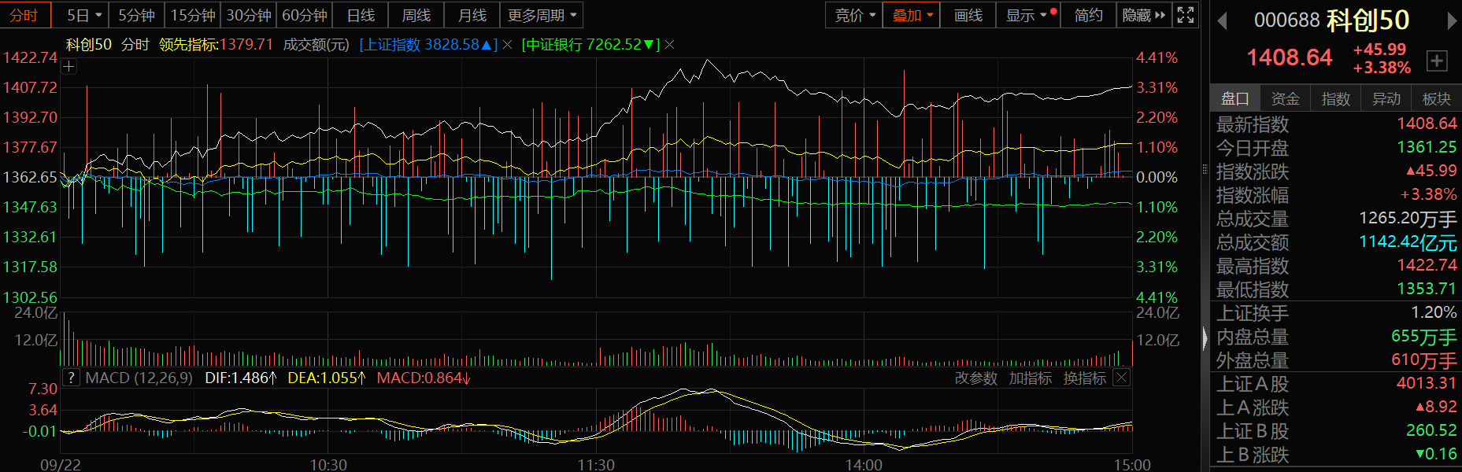Switch to 周线 weekly chart
The image size is (1462, 472).
click(416, 15)
